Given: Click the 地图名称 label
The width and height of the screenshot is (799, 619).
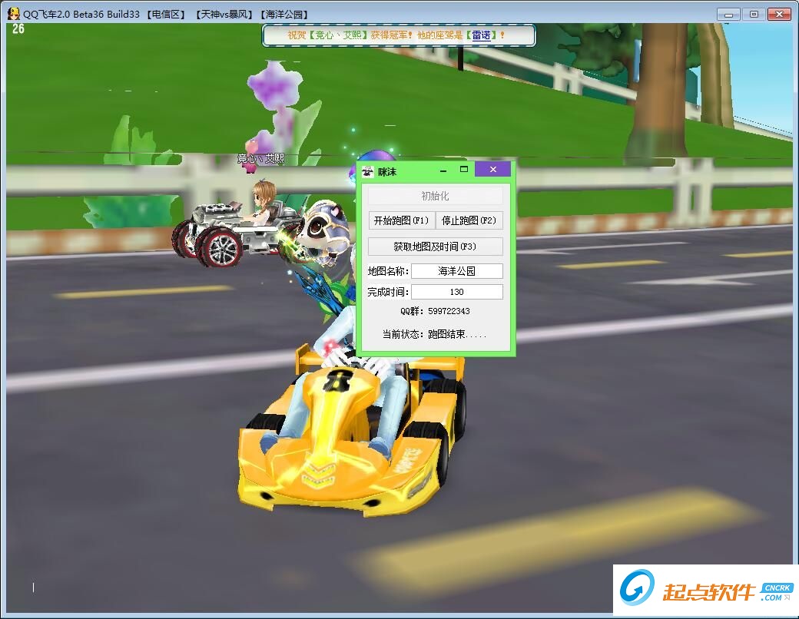Looking at the screenshot, I should pos(388,271).
